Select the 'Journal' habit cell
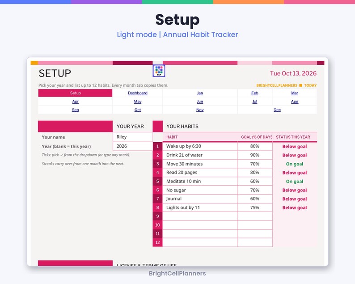Screen dimensions: 355x284 pyautogui.click(x=200, y=199)
